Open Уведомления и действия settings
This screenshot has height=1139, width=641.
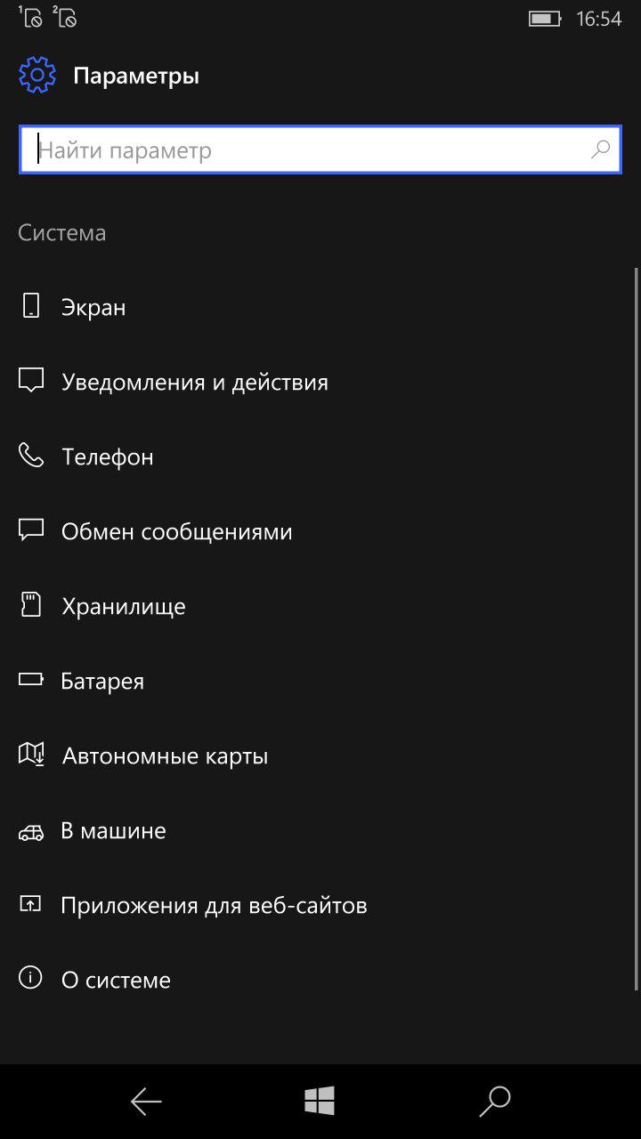(x=320, y=381)
